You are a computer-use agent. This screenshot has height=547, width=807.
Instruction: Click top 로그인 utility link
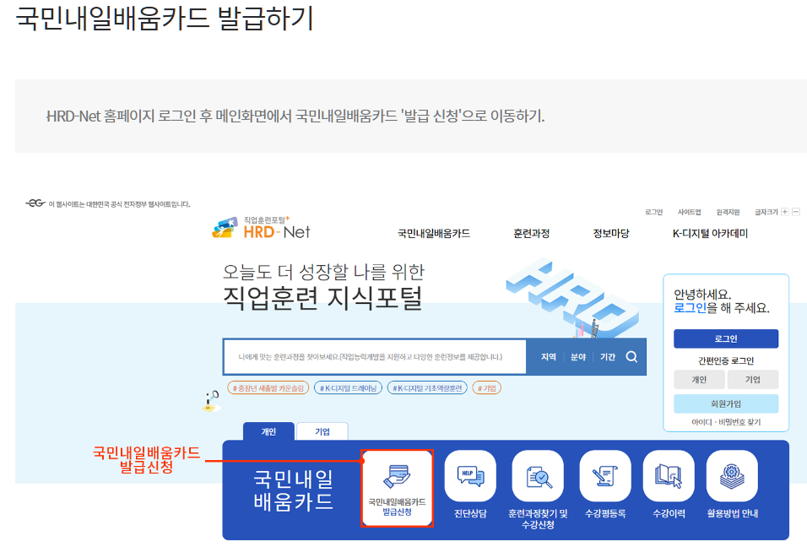click(653, 212)
